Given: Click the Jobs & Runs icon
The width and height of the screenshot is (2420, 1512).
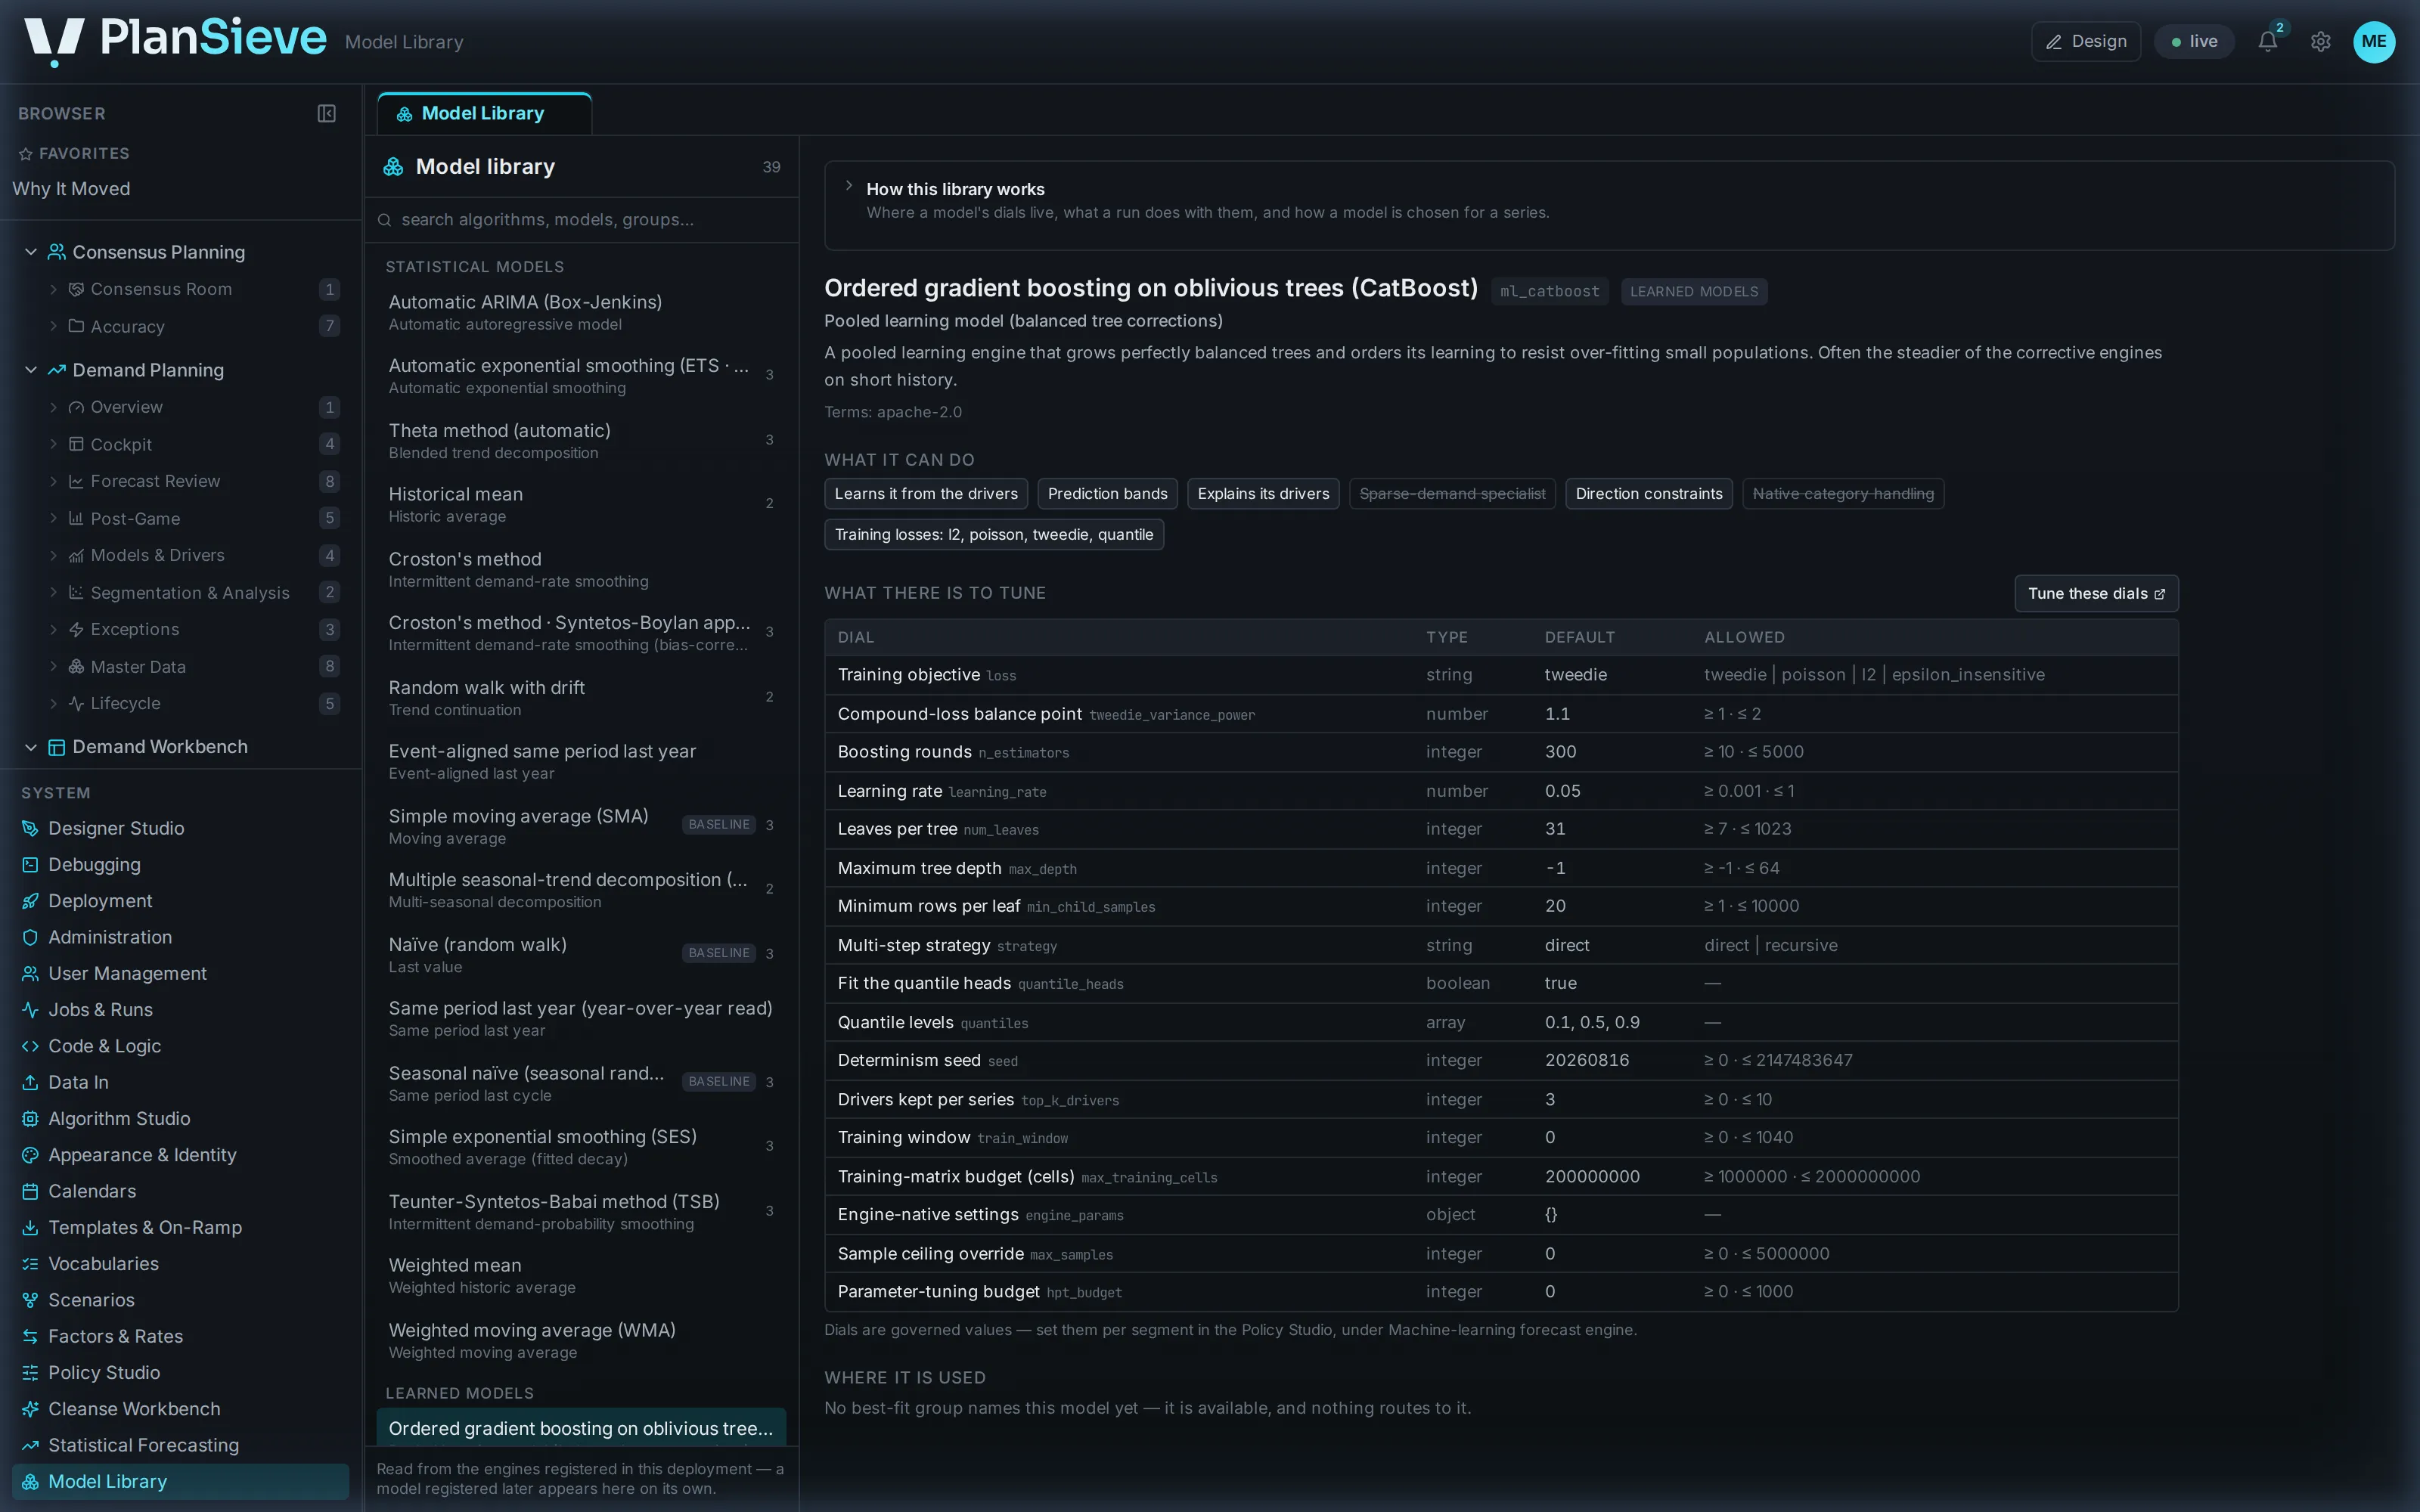Looking at the screenshot, I should [30, 1010].
